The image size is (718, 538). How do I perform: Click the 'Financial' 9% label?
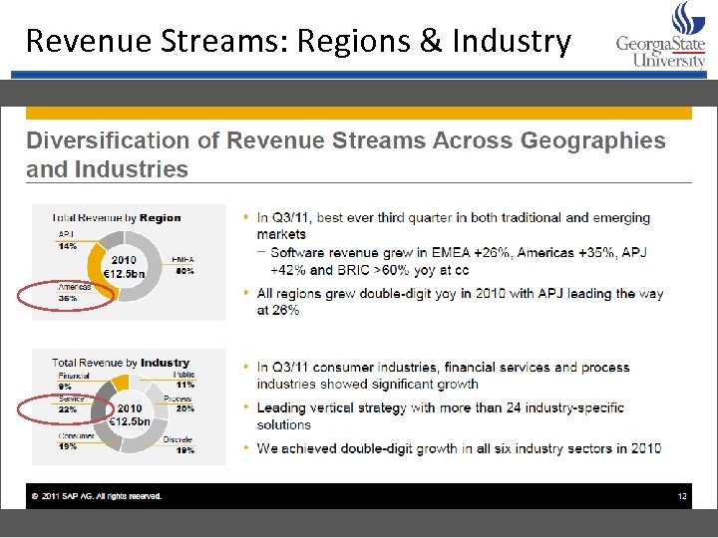(74, 381)
